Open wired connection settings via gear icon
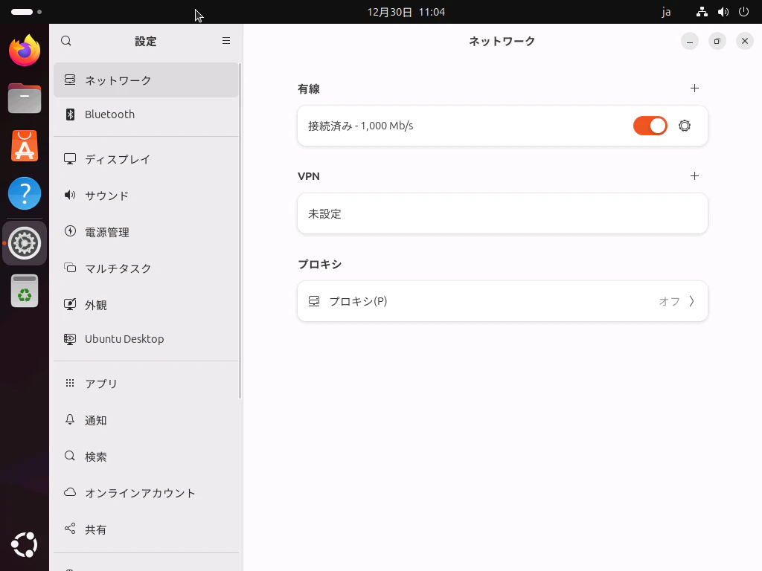This screenshot has height=571, width=762. pos(684,126)
